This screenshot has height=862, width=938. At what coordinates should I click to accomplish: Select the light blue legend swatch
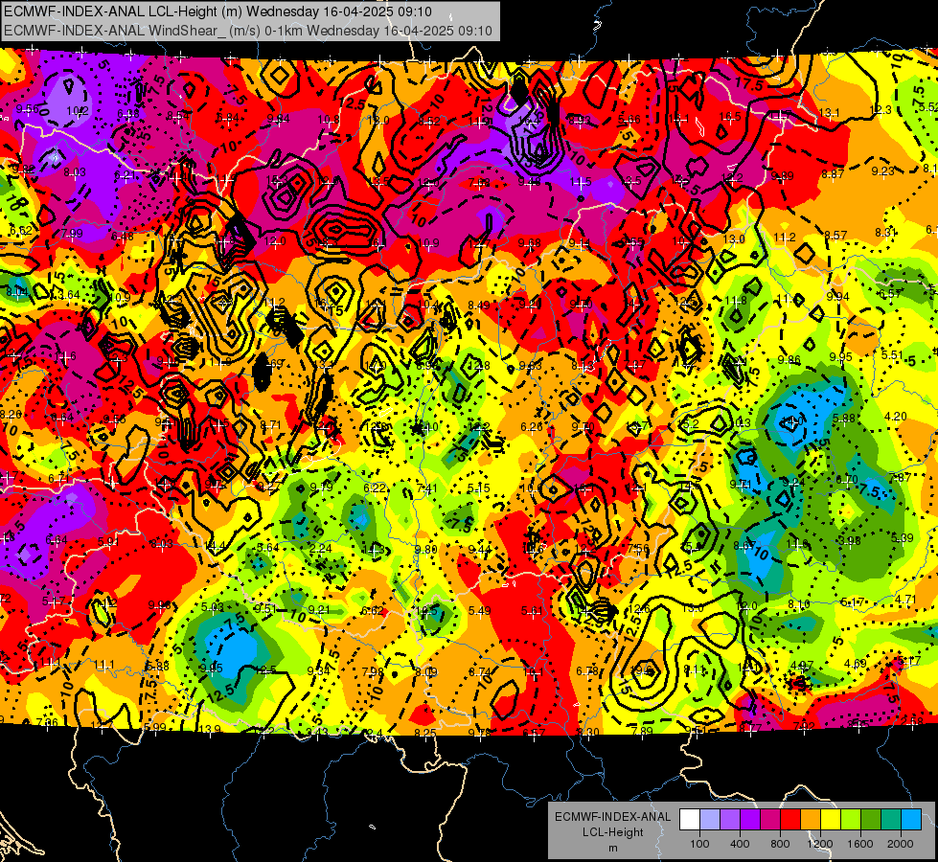(911, 820)
